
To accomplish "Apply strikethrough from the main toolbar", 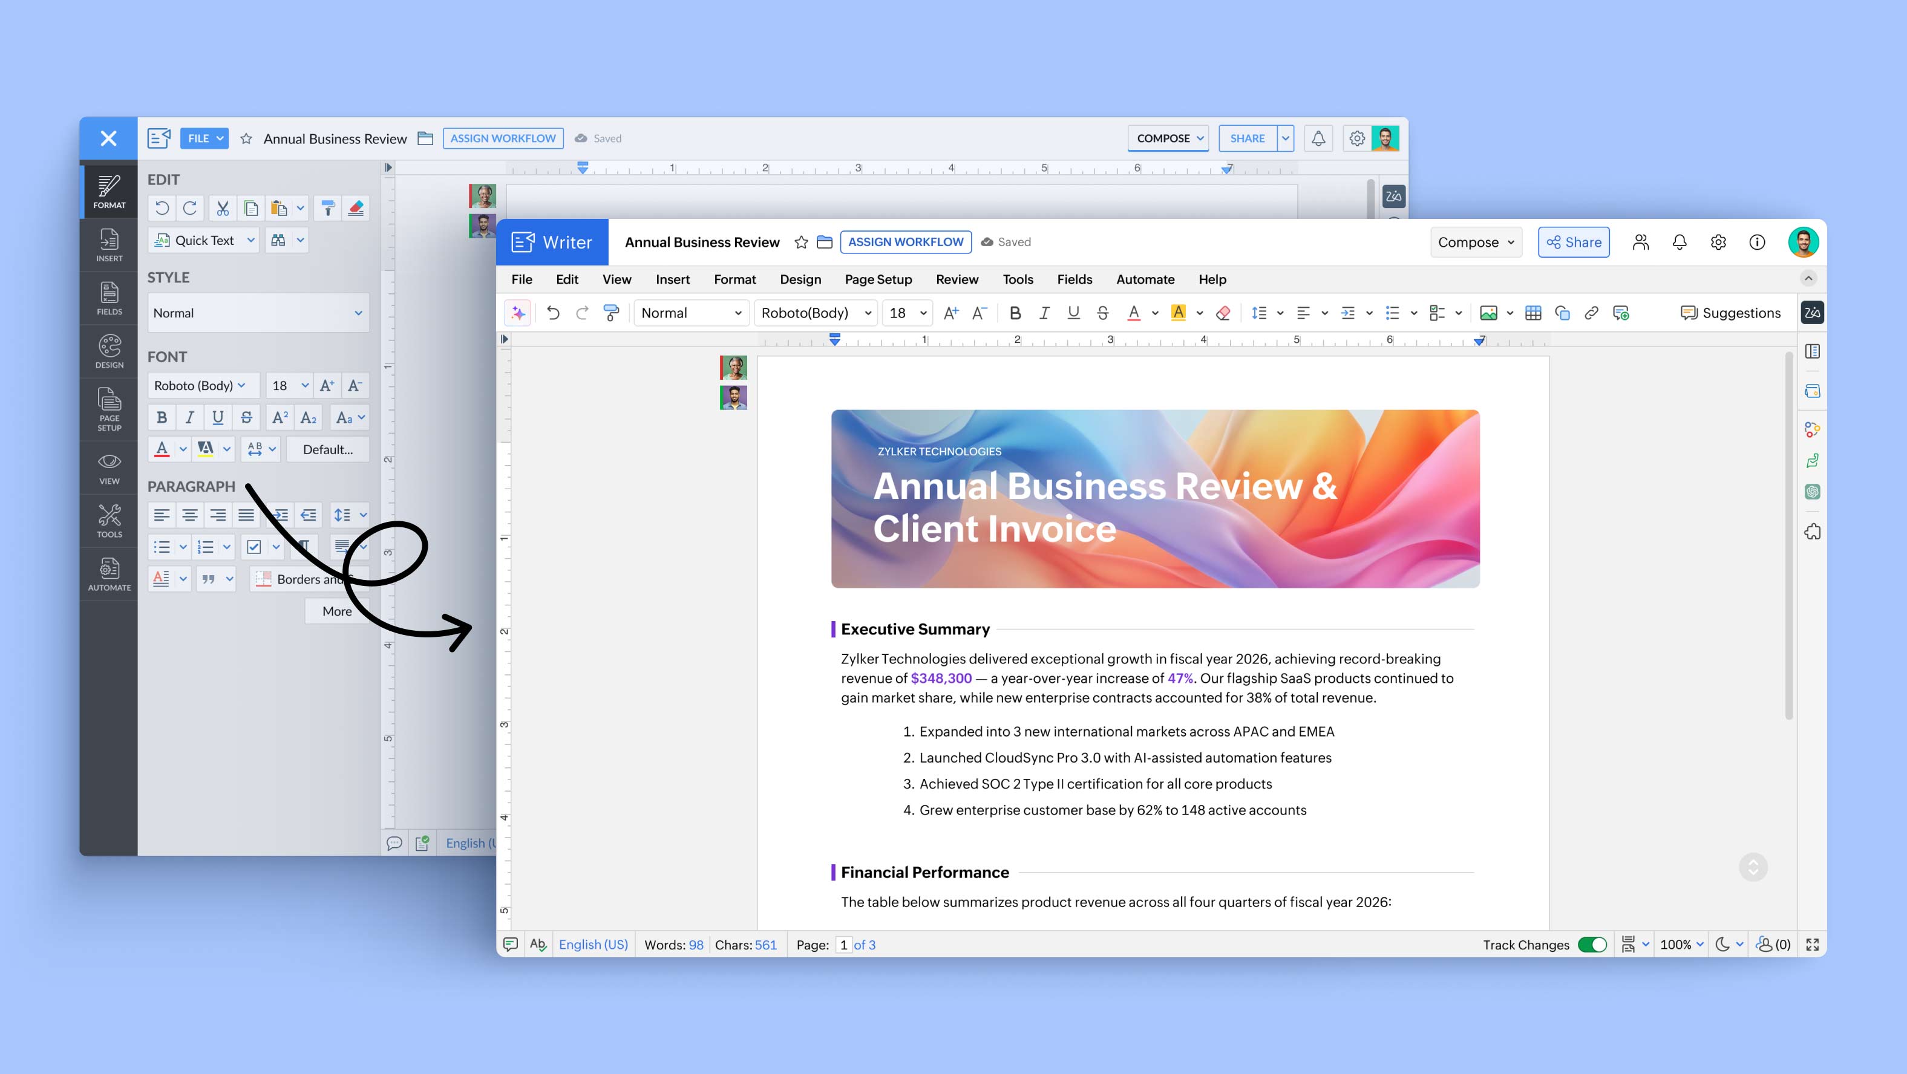I will click(x=1102, y=313).
